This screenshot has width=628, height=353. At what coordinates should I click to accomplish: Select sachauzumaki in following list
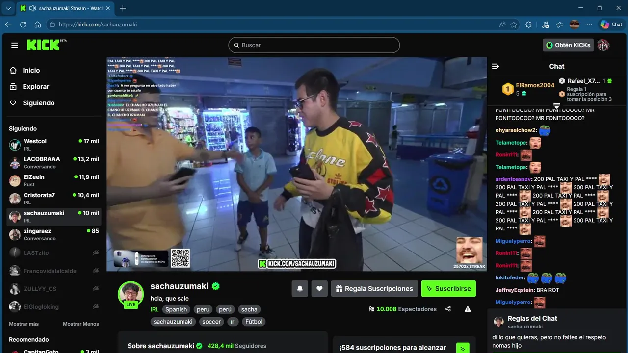tap(54, 216)
